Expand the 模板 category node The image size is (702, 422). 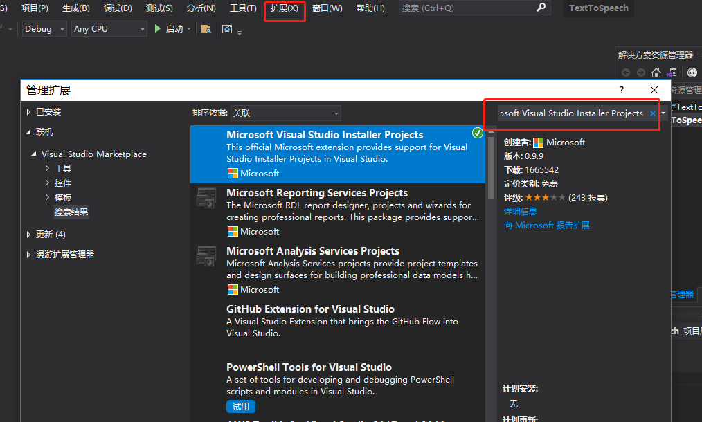47,197
